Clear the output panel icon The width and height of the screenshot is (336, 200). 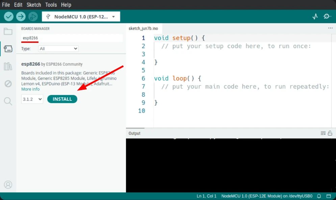pyautogui.click(x=323, y=133)
